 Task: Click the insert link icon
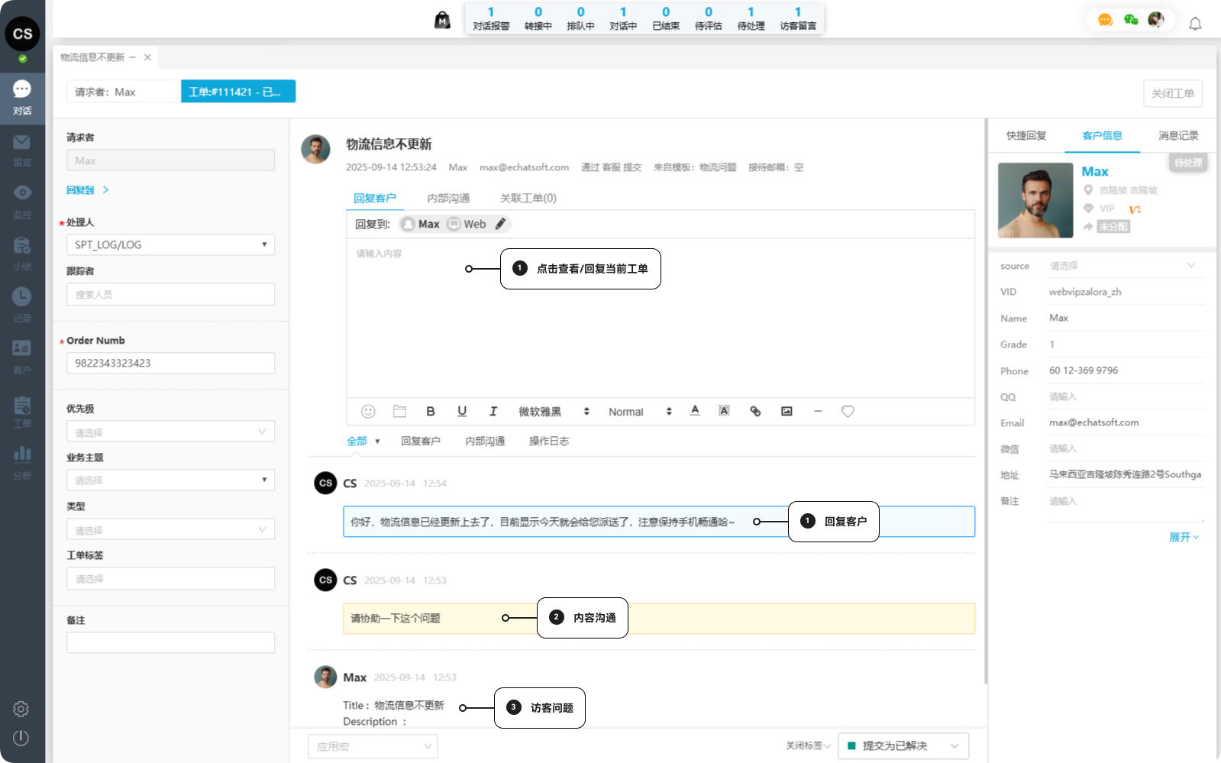[x=755, y=412]
